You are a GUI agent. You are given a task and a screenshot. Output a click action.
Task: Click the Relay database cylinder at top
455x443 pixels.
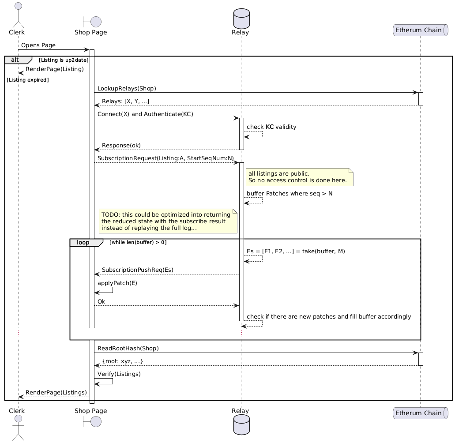[x=241, y=19]
